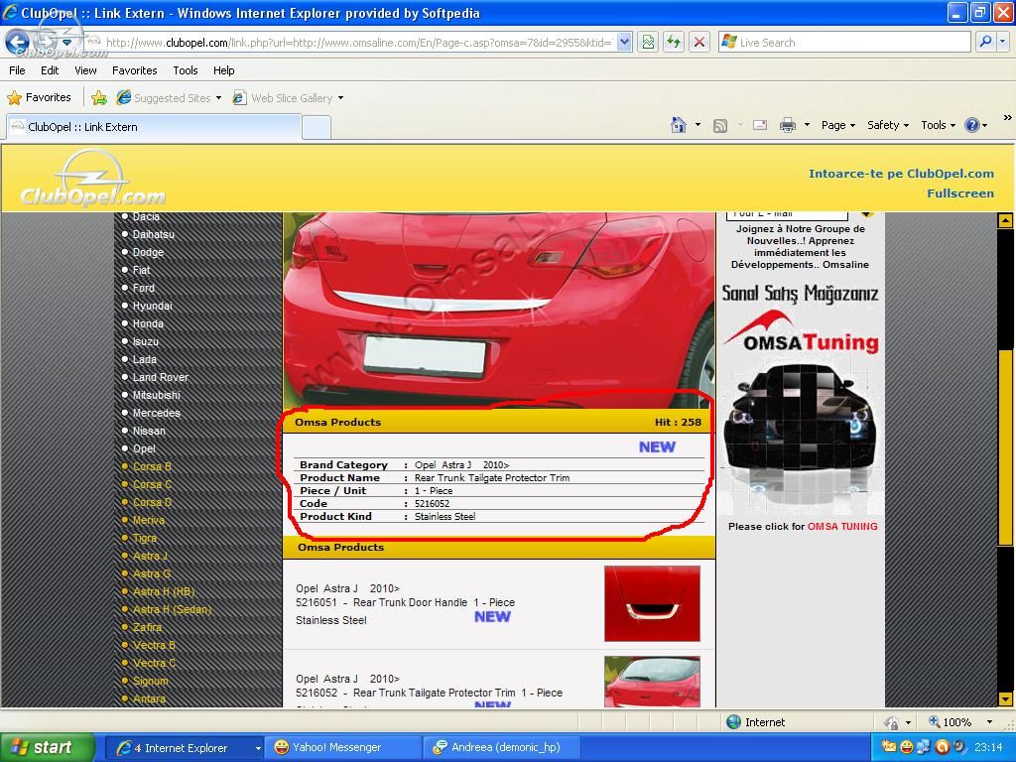Click the Read Mail icon
The height and width of the screenshot is (762, 1016).
click(x=760, y=125)
